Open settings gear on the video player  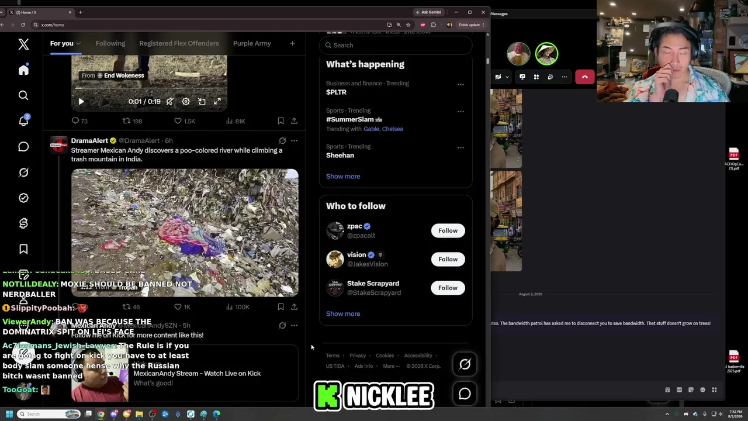[185, 102]
